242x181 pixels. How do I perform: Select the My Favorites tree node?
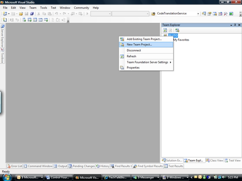pyautogui.click(x=181, y=40)
